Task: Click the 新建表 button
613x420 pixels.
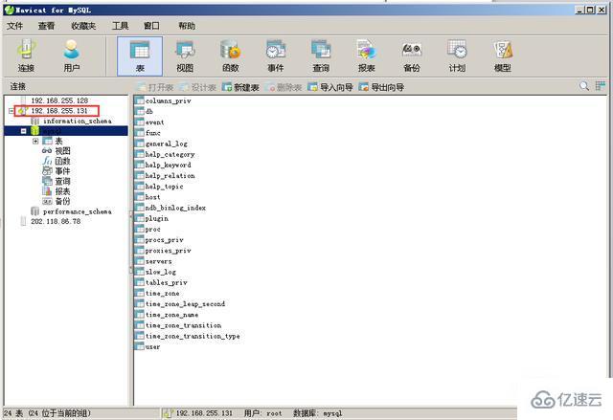Action: point(240,87)
